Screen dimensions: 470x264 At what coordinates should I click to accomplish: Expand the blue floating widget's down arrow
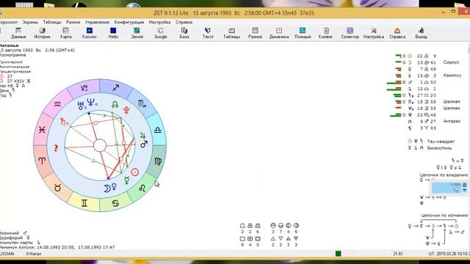[x=465, y=190]
